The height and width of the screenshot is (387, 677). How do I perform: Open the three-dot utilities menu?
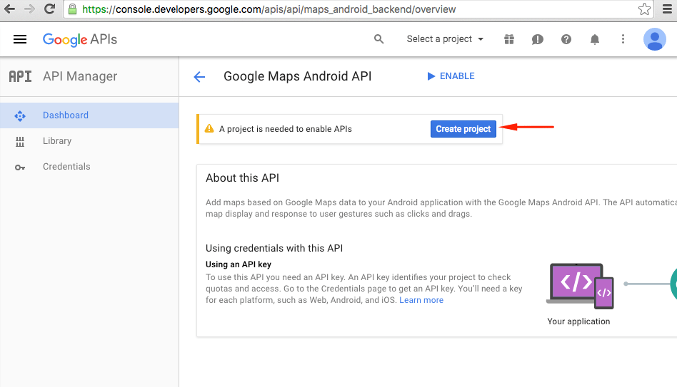coord(623,39)
